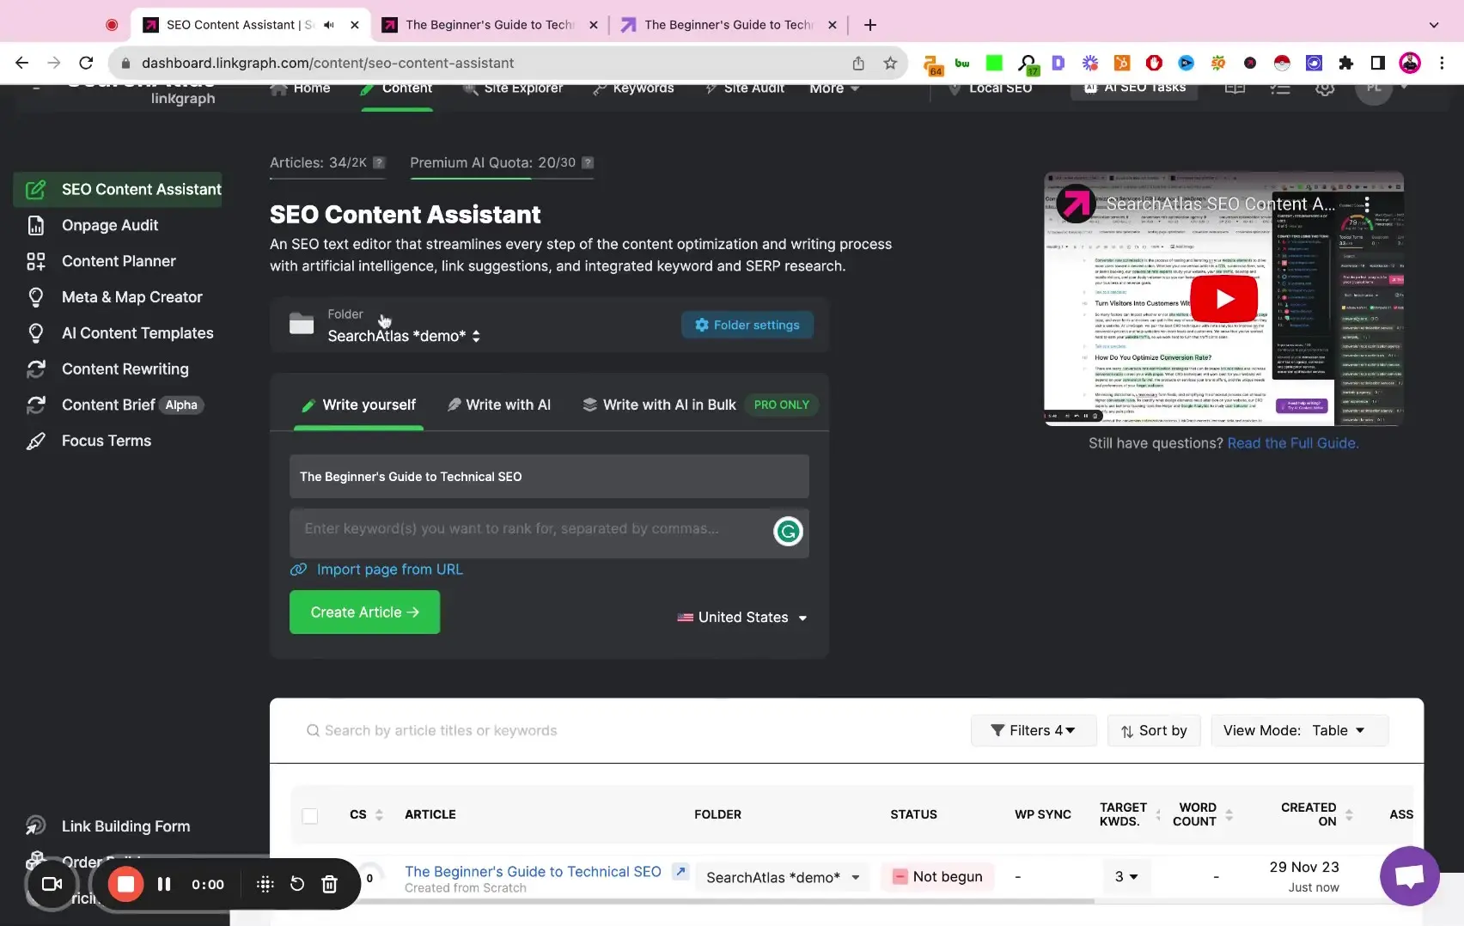Expand the target keywords count dropdown showing 3

click(1125, 876)
